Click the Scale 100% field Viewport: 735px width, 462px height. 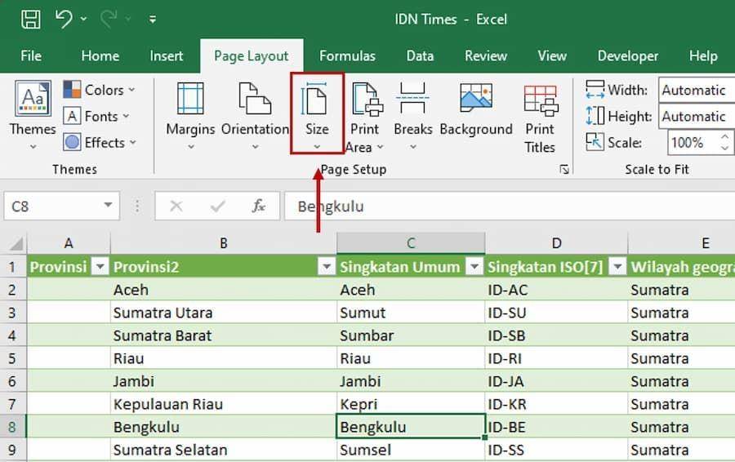[692, 143]
